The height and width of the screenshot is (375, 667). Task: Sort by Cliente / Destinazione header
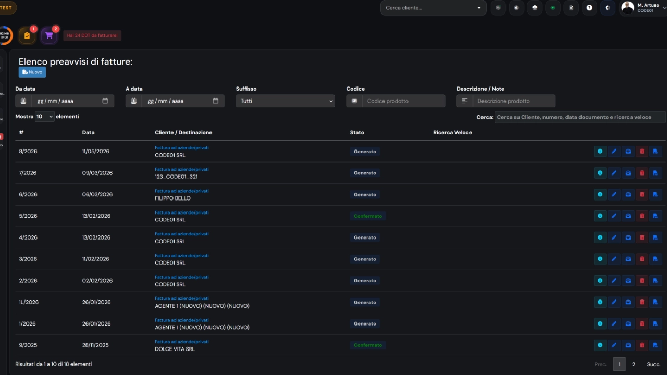183,133
